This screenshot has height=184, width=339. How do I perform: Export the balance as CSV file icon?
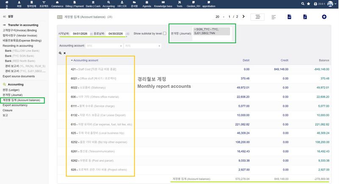point(289,17)
